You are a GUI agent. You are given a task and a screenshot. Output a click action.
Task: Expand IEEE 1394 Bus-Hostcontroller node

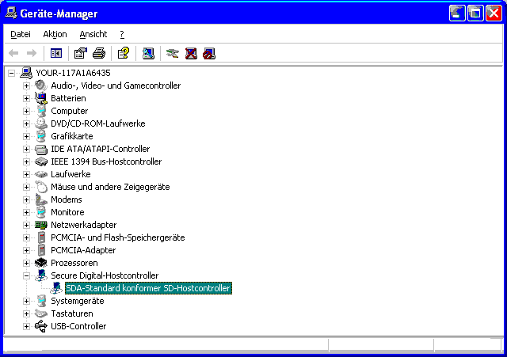26,161
